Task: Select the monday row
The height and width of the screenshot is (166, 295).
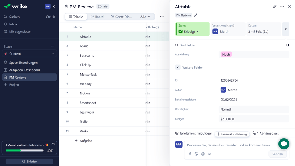Action: 114,84
